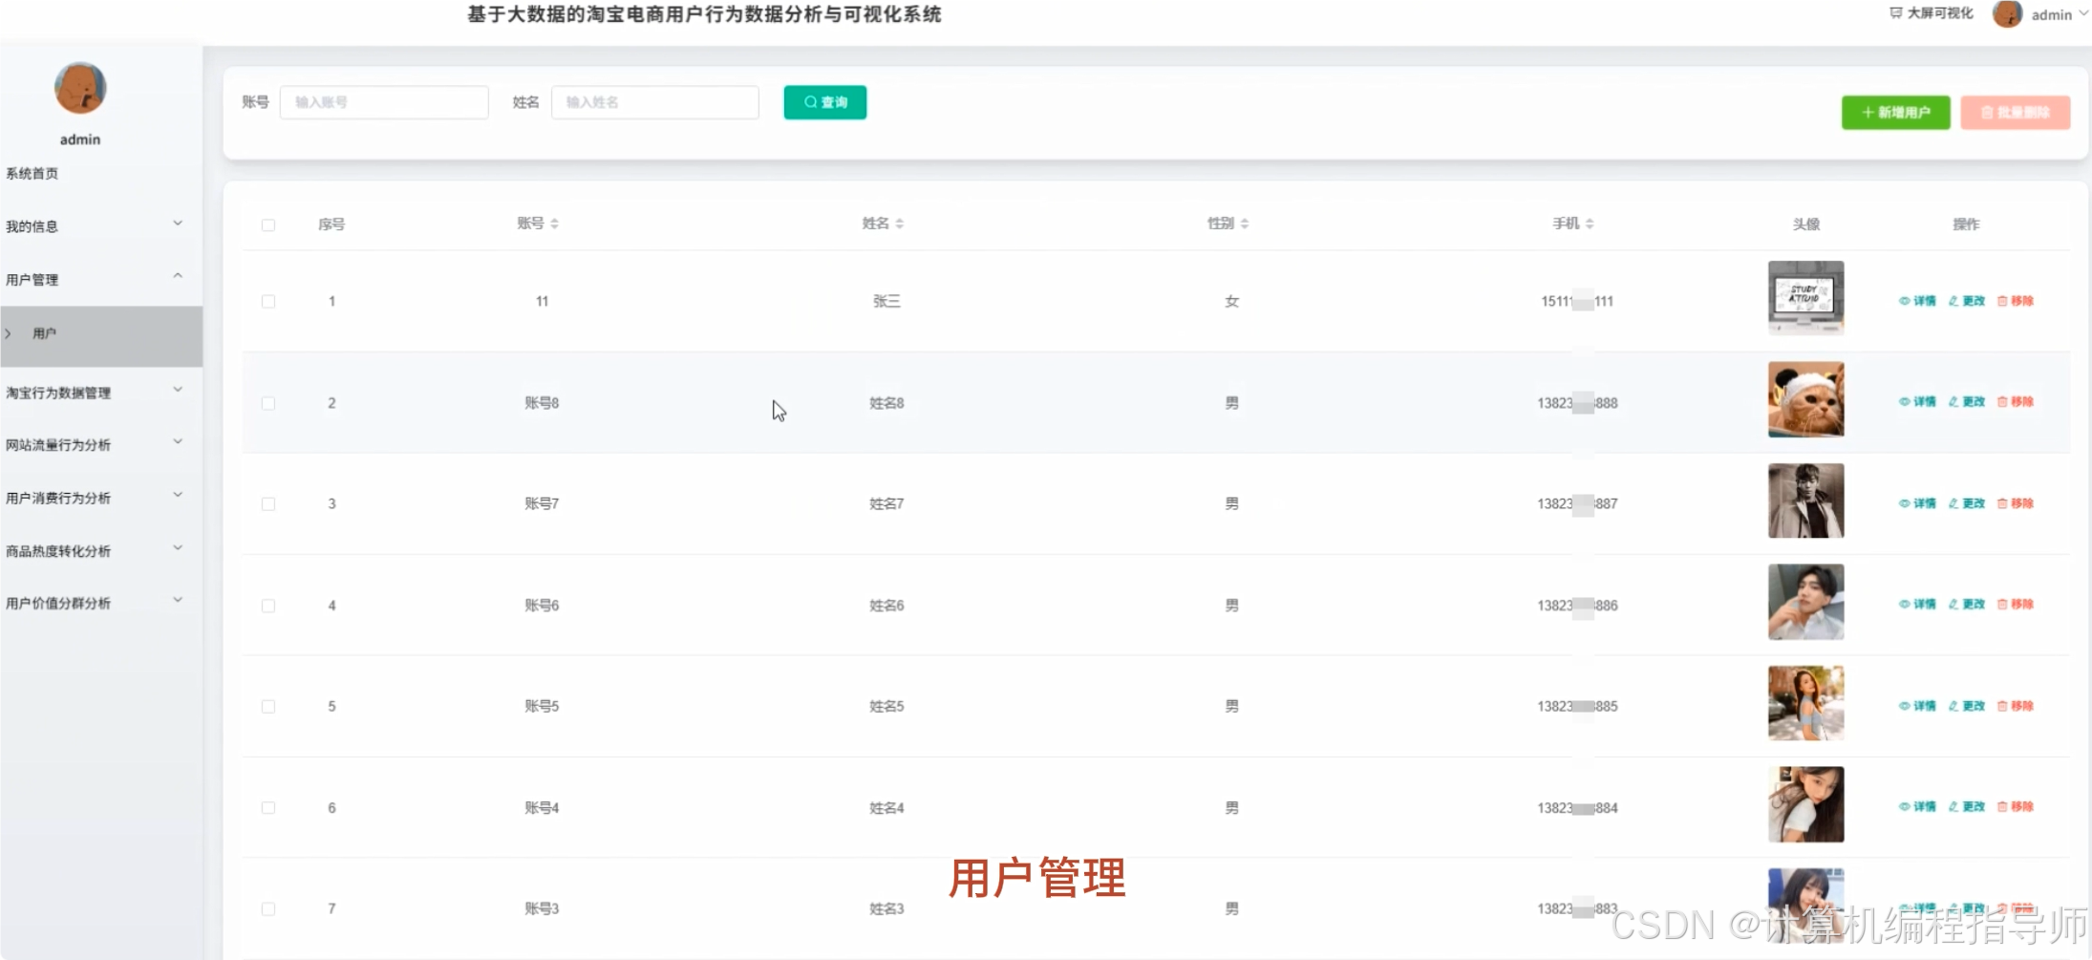Sort by 手机 column arrows

1590,224
